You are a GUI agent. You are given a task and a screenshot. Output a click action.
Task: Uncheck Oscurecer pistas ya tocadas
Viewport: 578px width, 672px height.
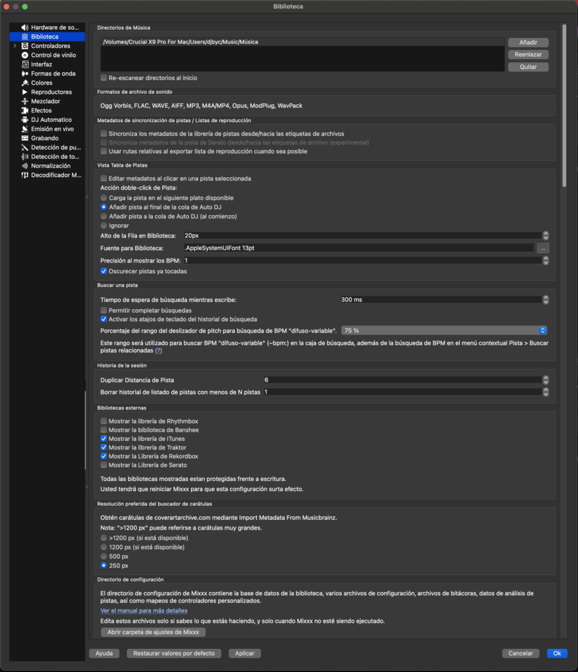click(104, 271)
